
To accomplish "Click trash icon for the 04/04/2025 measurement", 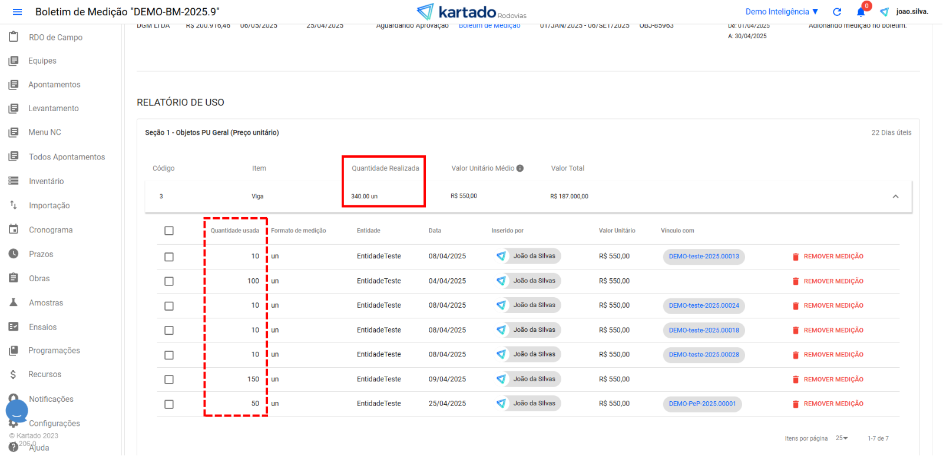I will [x=796, y=281].
